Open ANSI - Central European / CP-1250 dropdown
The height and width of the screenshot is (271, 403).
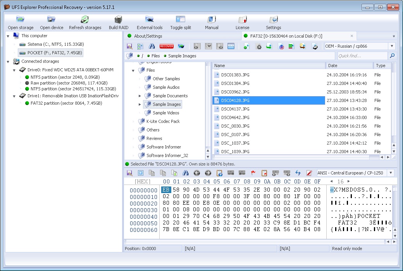391,173
